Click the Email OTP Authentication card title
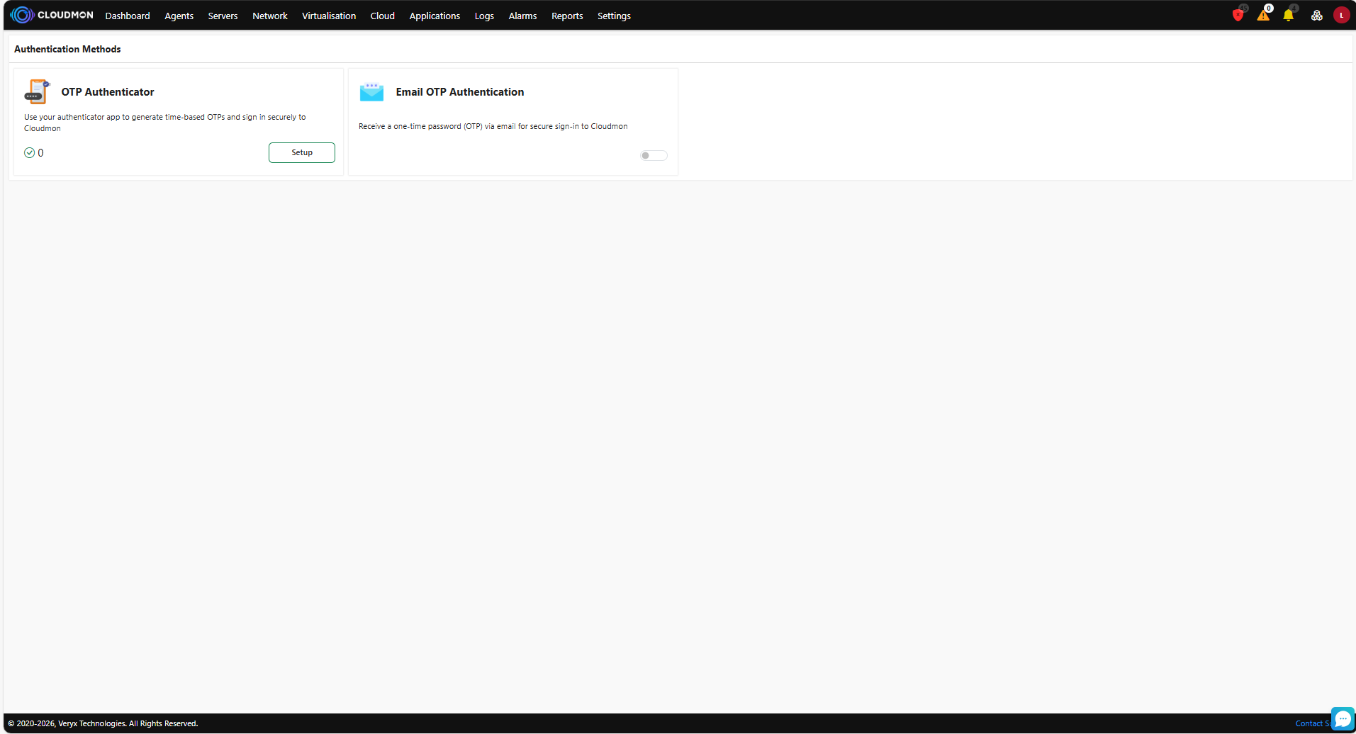 (459, 92)
